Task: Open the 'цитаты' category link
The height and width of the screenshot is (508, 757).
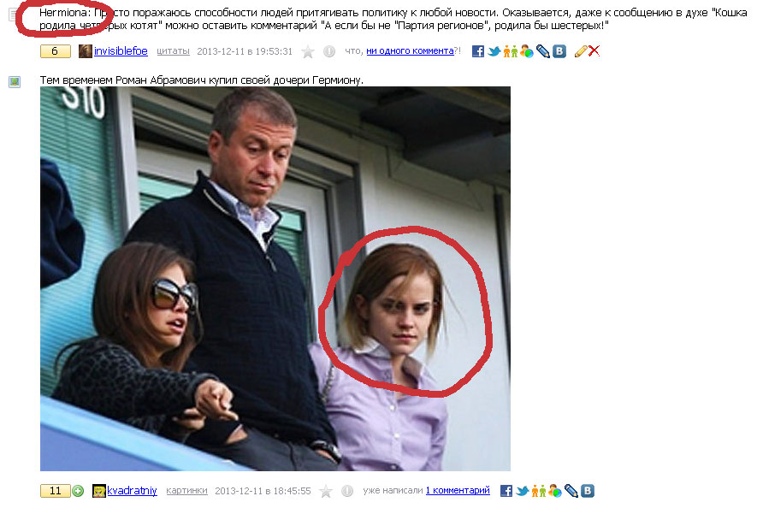Action: (x=174, y=51)
